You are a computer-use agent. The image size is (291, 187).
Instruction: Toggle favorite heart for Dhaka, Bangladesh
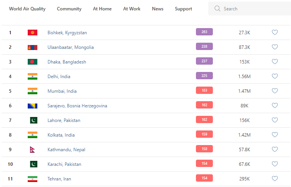pos(275,62)
